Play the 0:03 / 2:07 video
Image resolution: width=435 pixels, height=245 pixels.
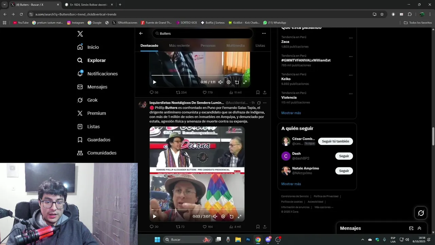click(155, 216)
